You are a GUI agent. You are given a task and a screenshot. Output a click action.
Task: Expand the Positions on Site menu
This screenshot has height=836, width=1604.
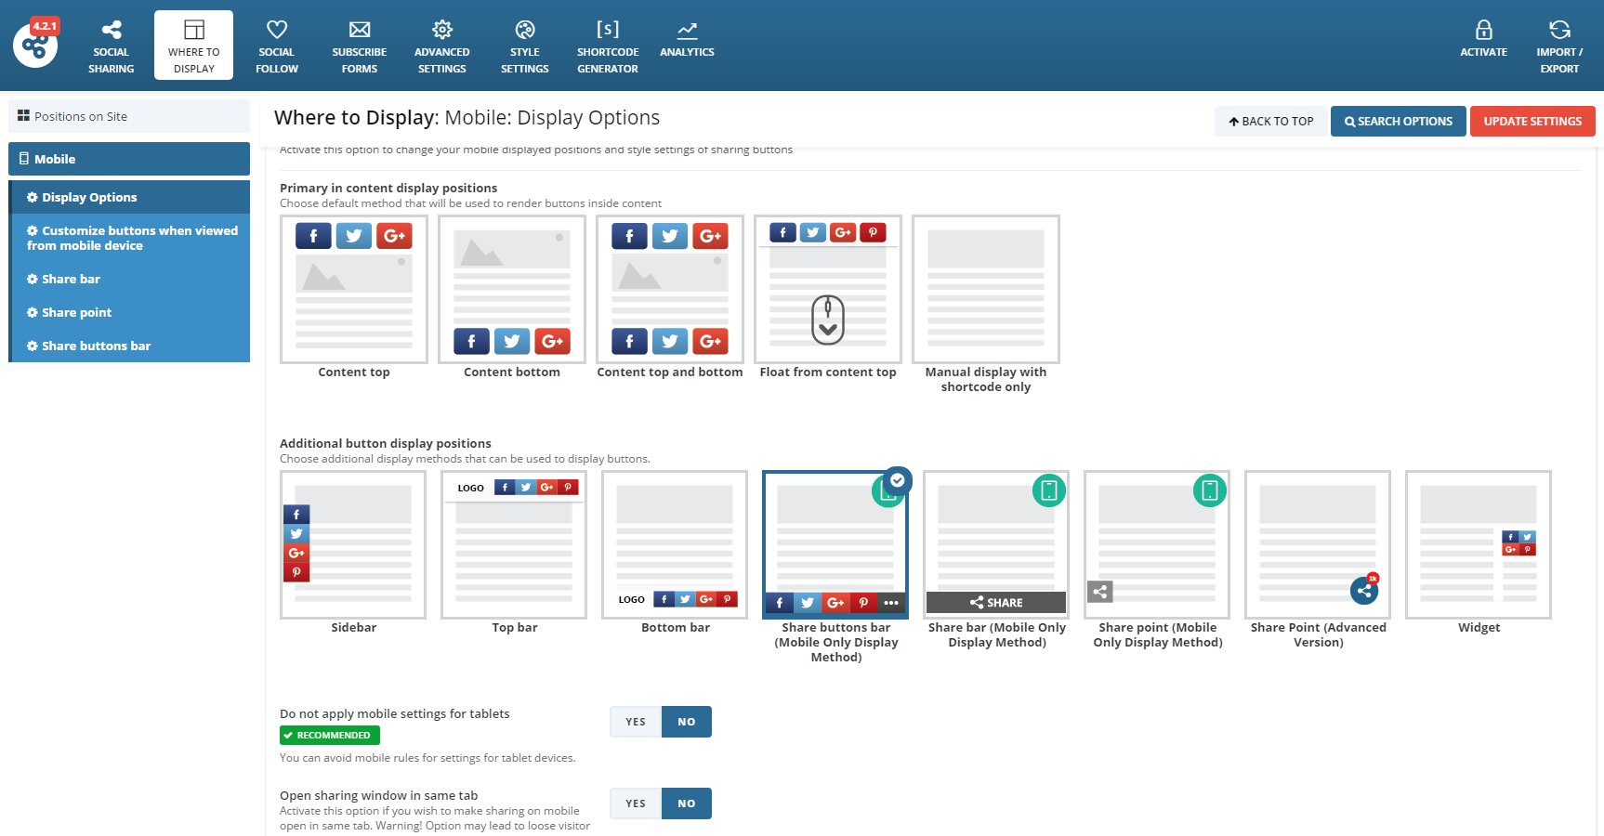[129, 116]
